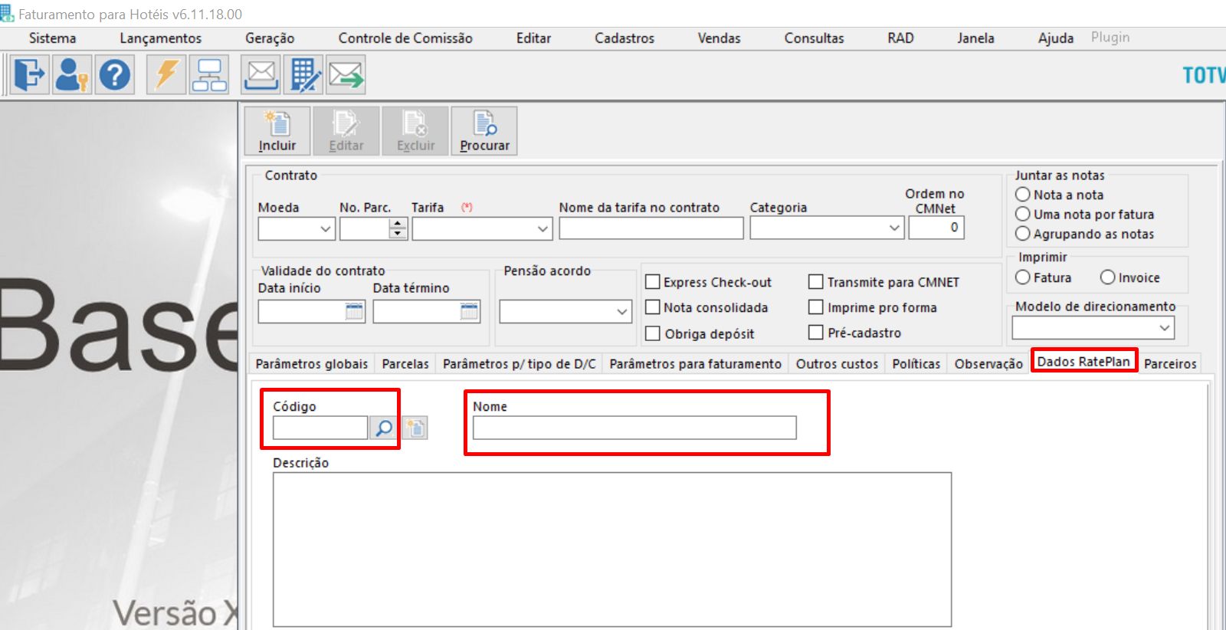Image resolution: width=1226 pixels, height=630 pixels.
Task: Open the Pensão acordo dropdown
Action: click(x=622, y=311)
